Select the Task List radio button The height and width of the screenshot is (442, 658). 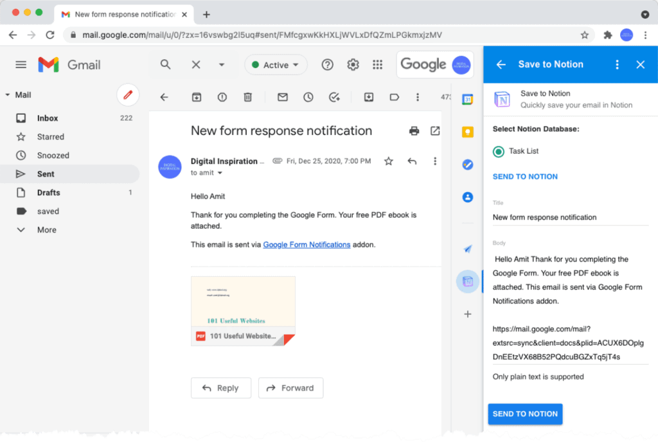point(499,152)
